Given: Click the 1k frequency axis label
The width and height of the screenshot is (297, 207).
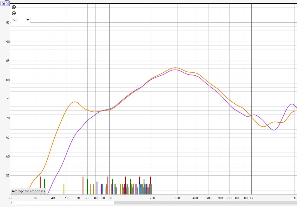Looking at the screenshot, I should coord(251,198).
